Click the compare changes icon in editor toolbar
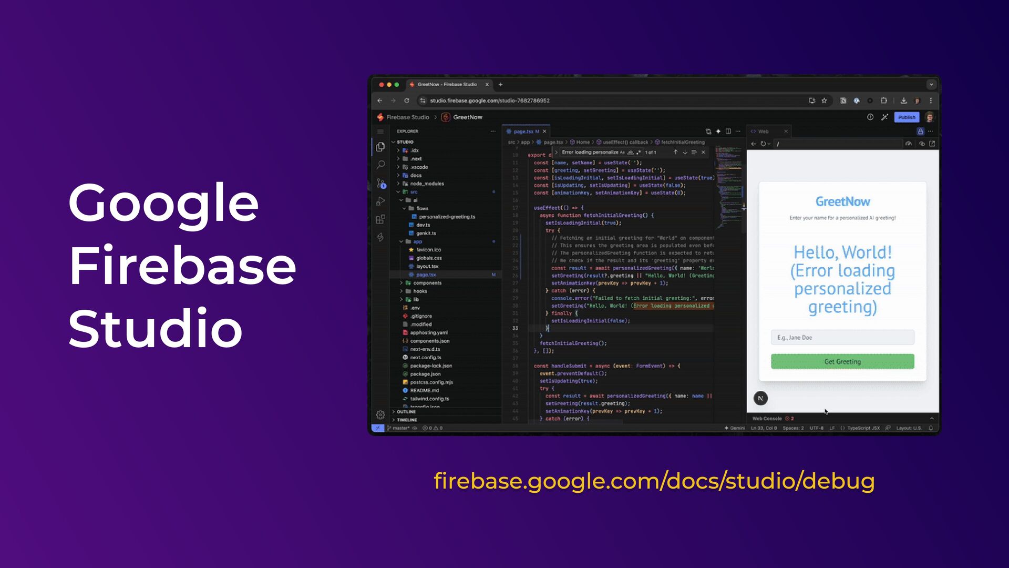 click(x=708, y=131)
